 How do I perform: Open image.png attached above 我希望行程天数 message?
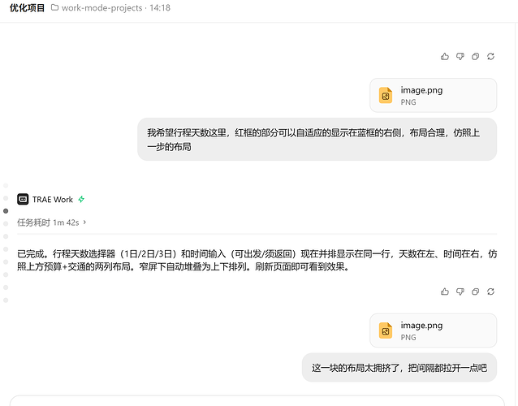tap(433, 96)
